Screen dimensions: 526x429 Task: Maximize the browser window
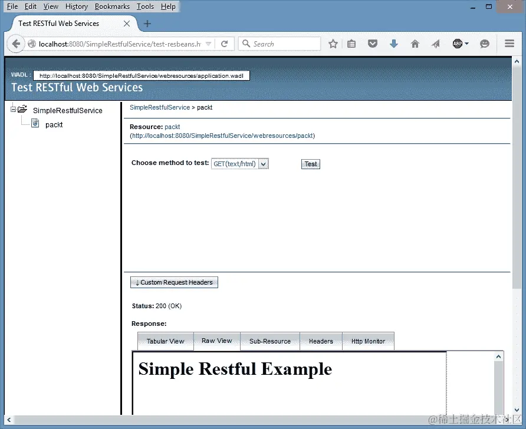click(x=489, y=6)
